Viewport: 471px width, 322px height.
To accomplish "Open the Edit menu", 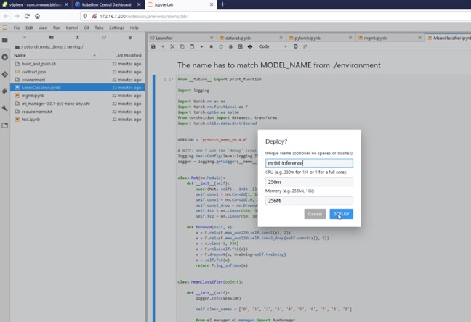I will click(x=29, y=28).
